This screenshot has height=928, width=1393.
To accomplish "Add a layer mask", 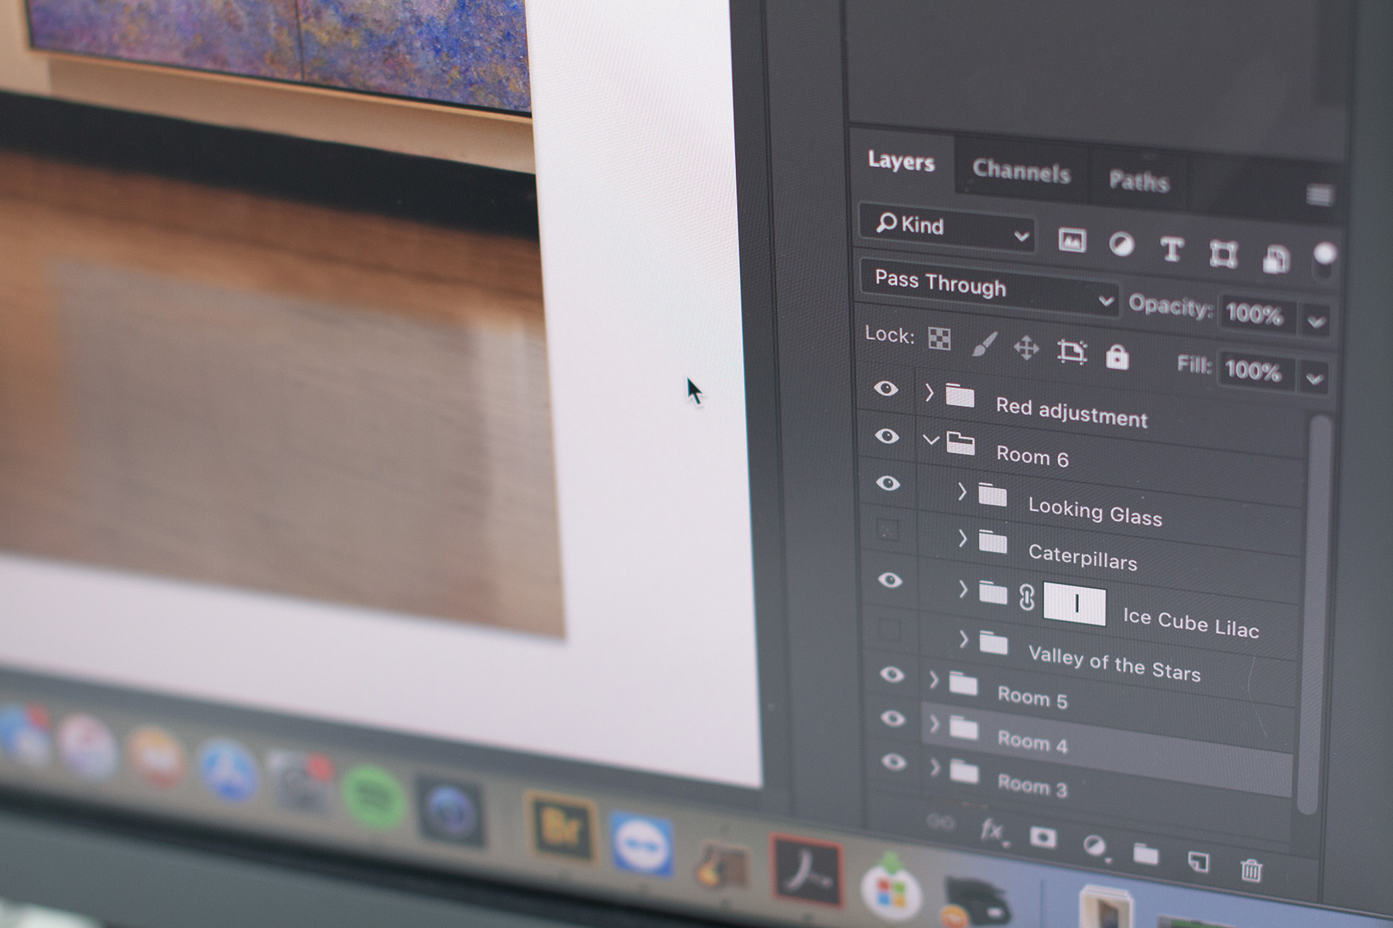I will 1042,838.
